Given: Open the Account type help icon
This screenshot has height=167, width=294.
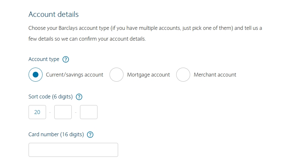Looking at the screenshot, I should coord(66,59).
